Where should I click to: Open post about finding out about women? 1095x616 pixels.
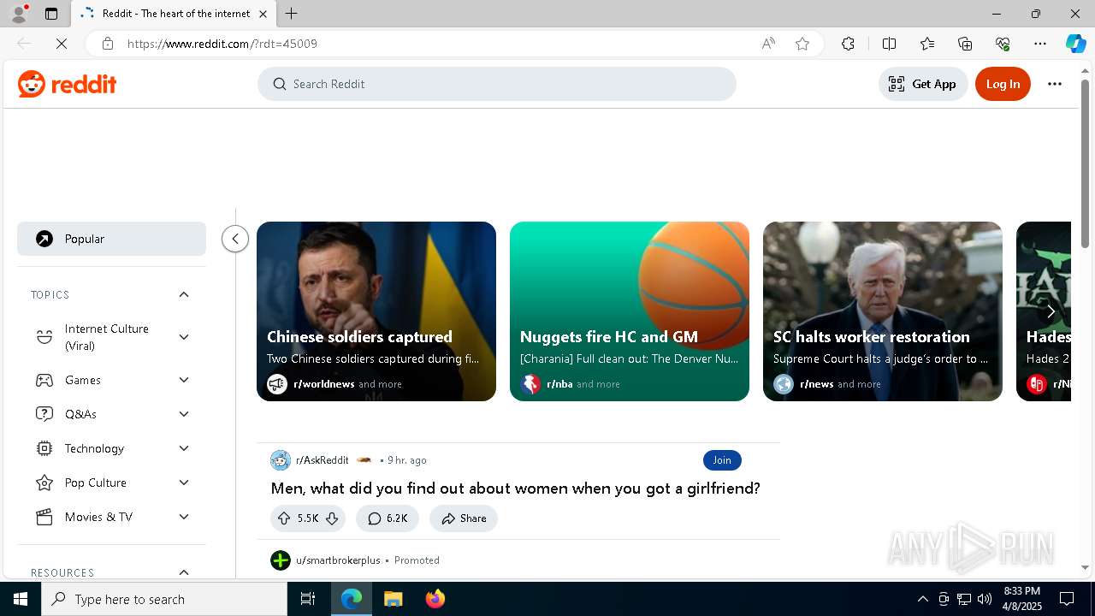point(515,489)
